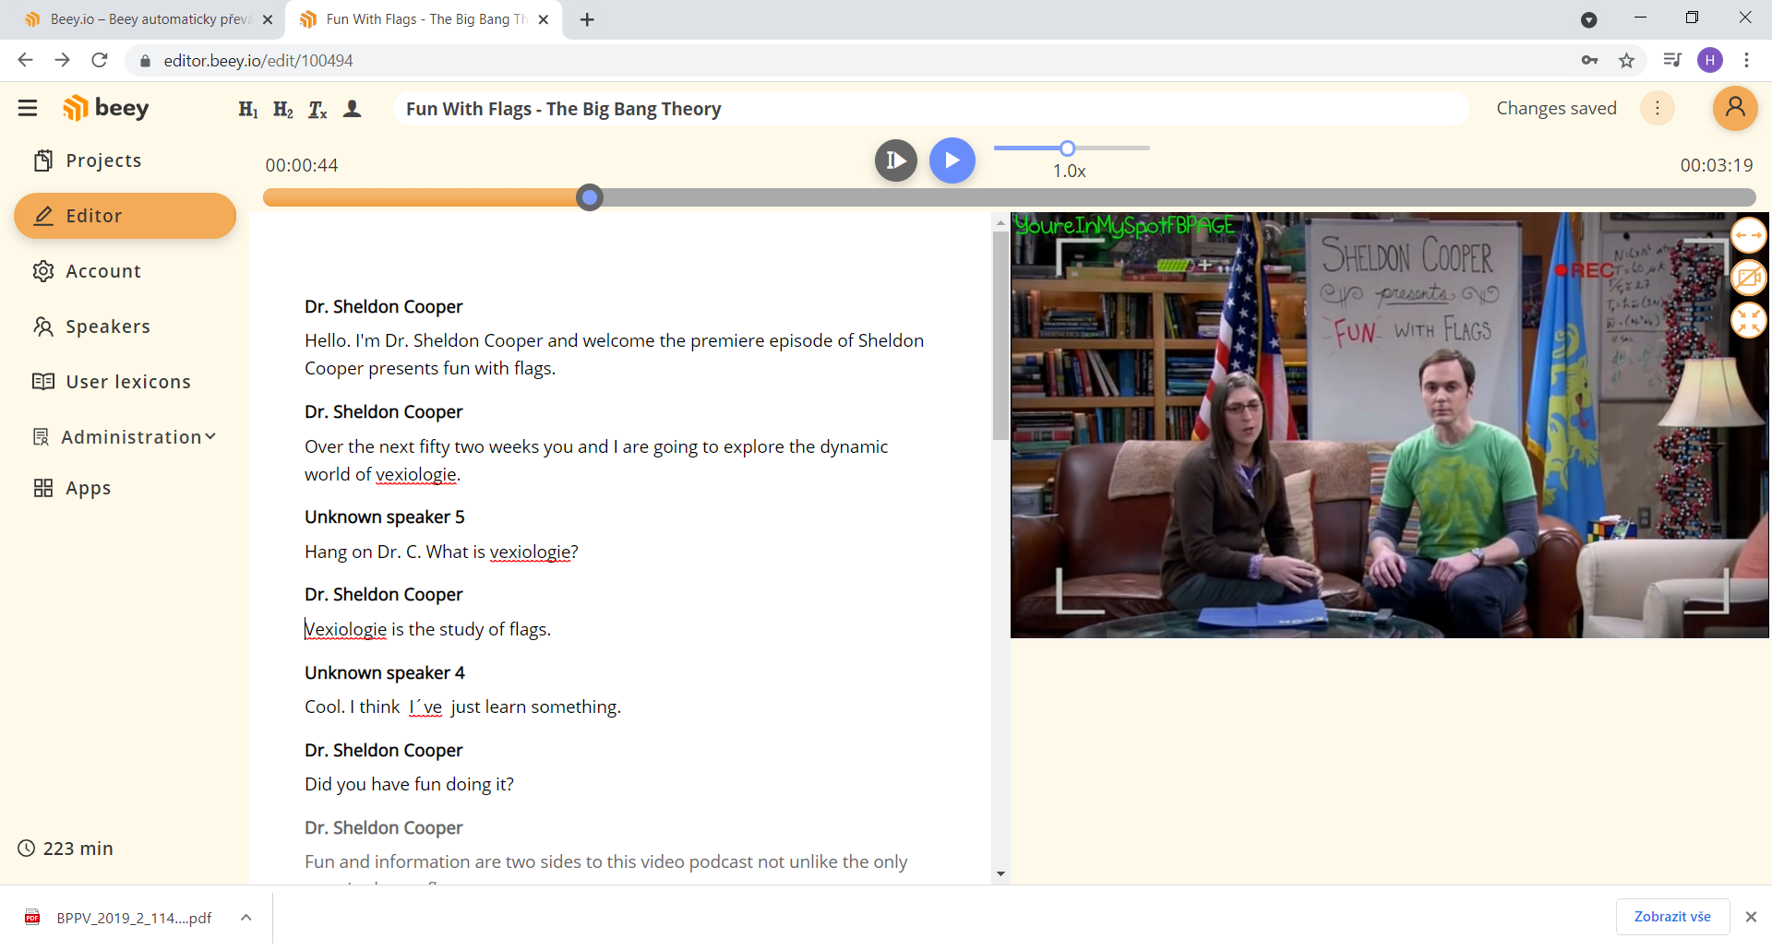Open User lexicons from the sidebar
1772x950 pixels.
[128, 381]
